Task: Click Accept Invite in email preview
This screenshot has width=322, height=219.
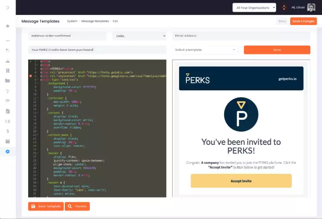Action: pyautogui.click(x=241, y=181)
